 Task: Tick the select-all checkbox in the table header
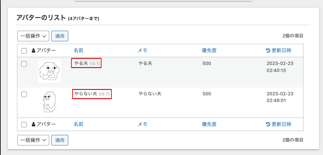point(24,51)
